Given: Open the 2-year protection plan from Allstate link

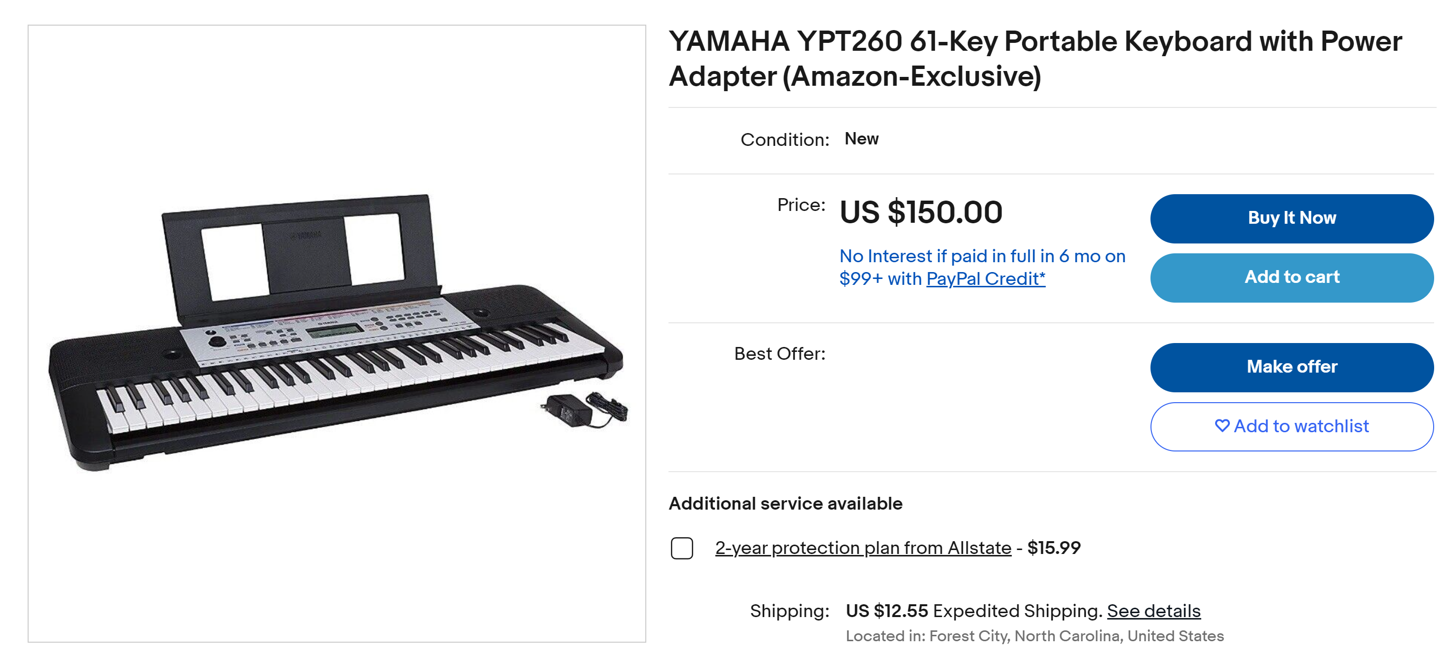Looking at the screenshot, I should 863,548.
